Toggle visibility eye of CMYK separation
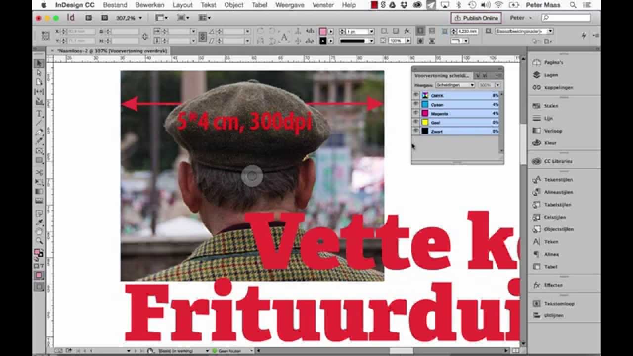 (x=416, y=95)
